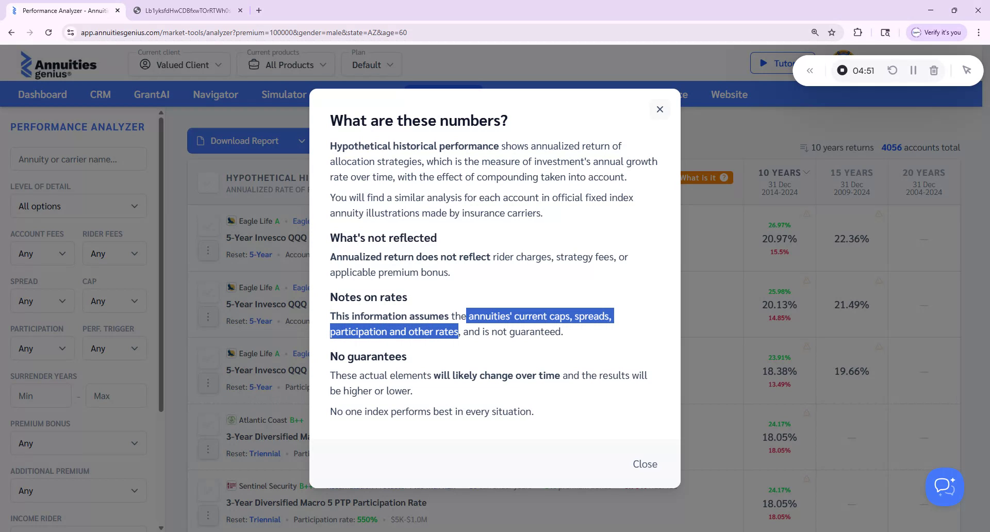Open the Website nav item

point(729,94)
